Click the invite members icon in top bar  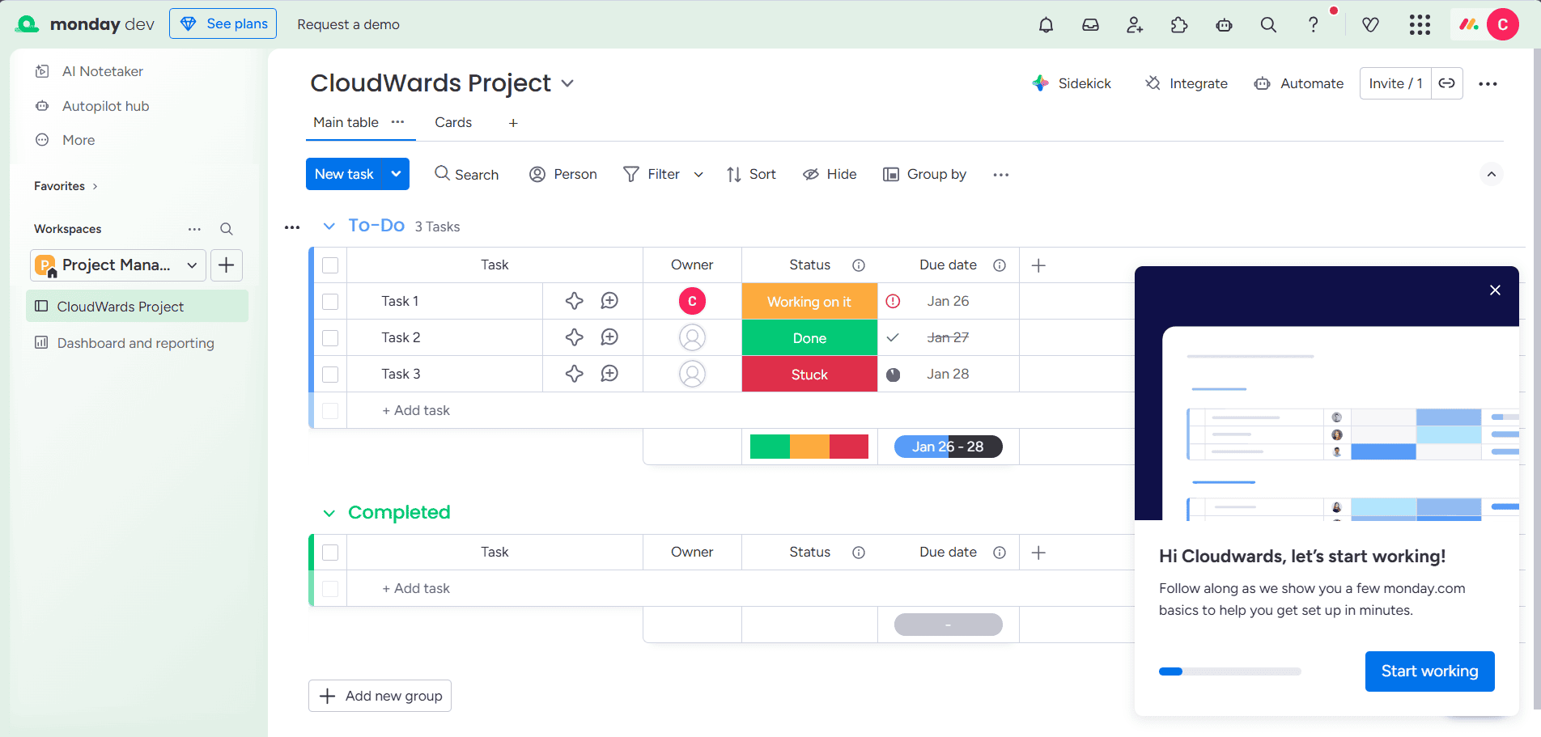pos(1135,25)
